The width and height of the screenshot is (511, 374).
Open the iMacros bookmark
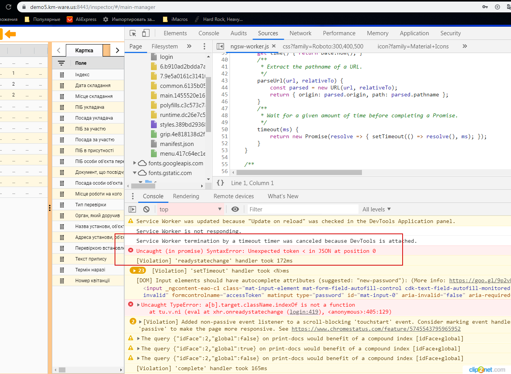click(x=175, y=19)
